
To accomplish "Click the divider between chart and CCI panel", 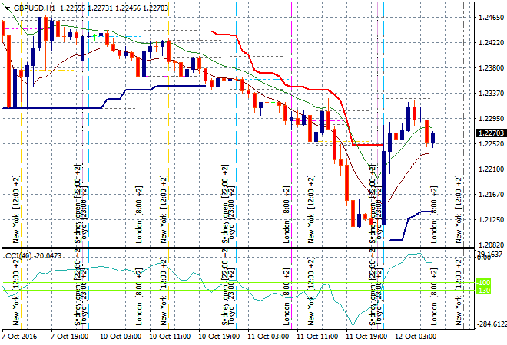I will tap(230, 248).
